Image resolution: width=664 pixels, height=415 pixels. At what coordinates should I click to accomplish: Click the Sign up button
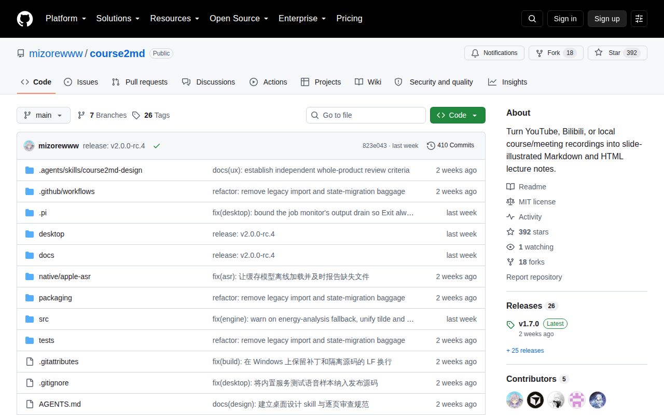point(607,19)
